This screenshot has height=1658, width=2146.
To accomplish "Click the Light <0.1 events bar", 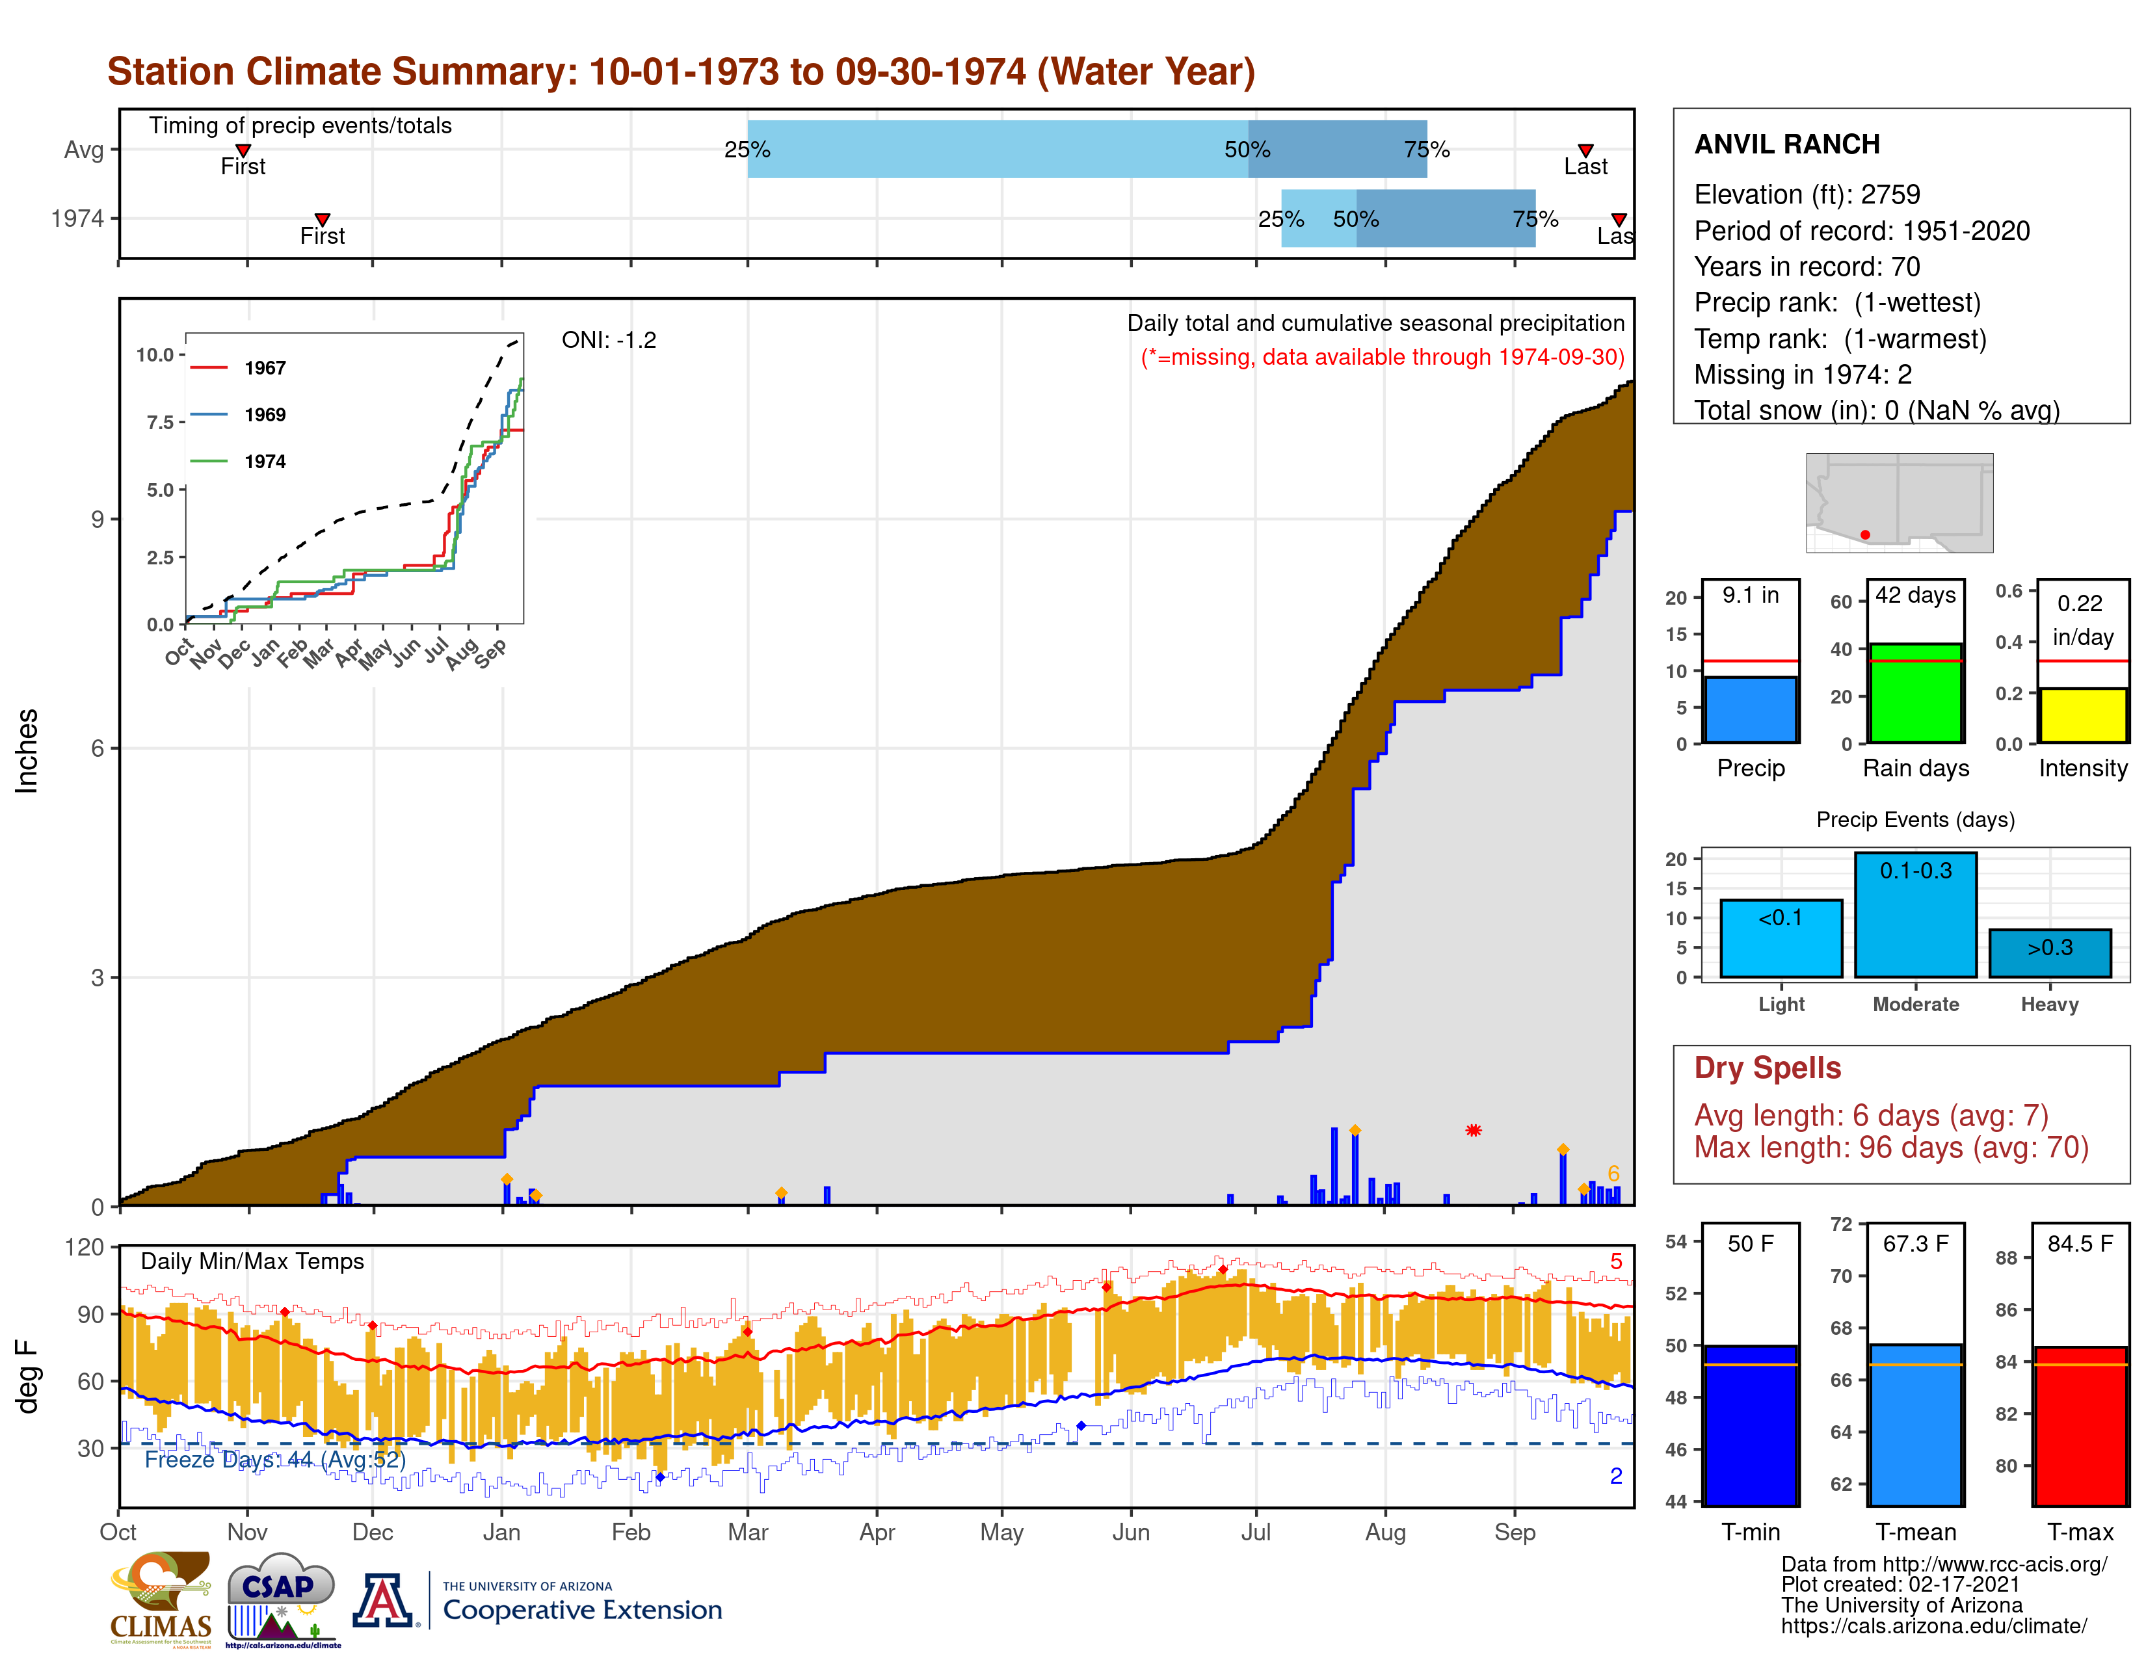I will click(x=1781, y=938).
